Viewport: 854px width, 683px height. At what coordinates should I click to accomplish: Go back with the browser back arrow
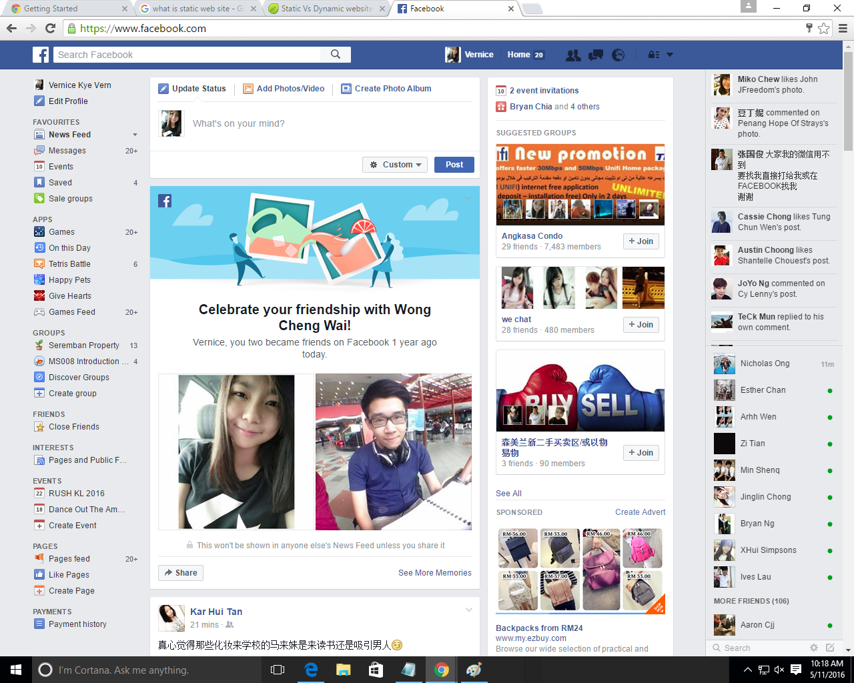pos(11,29)
